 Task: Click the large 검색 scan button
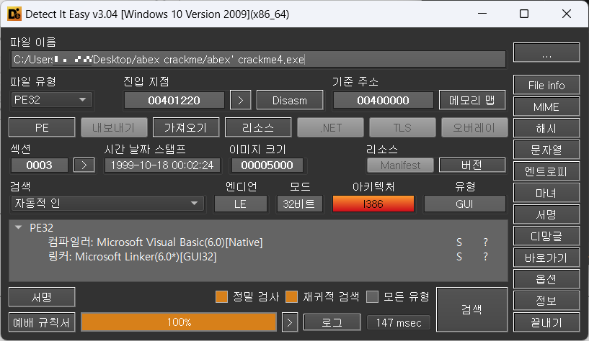tap(471, 309)
